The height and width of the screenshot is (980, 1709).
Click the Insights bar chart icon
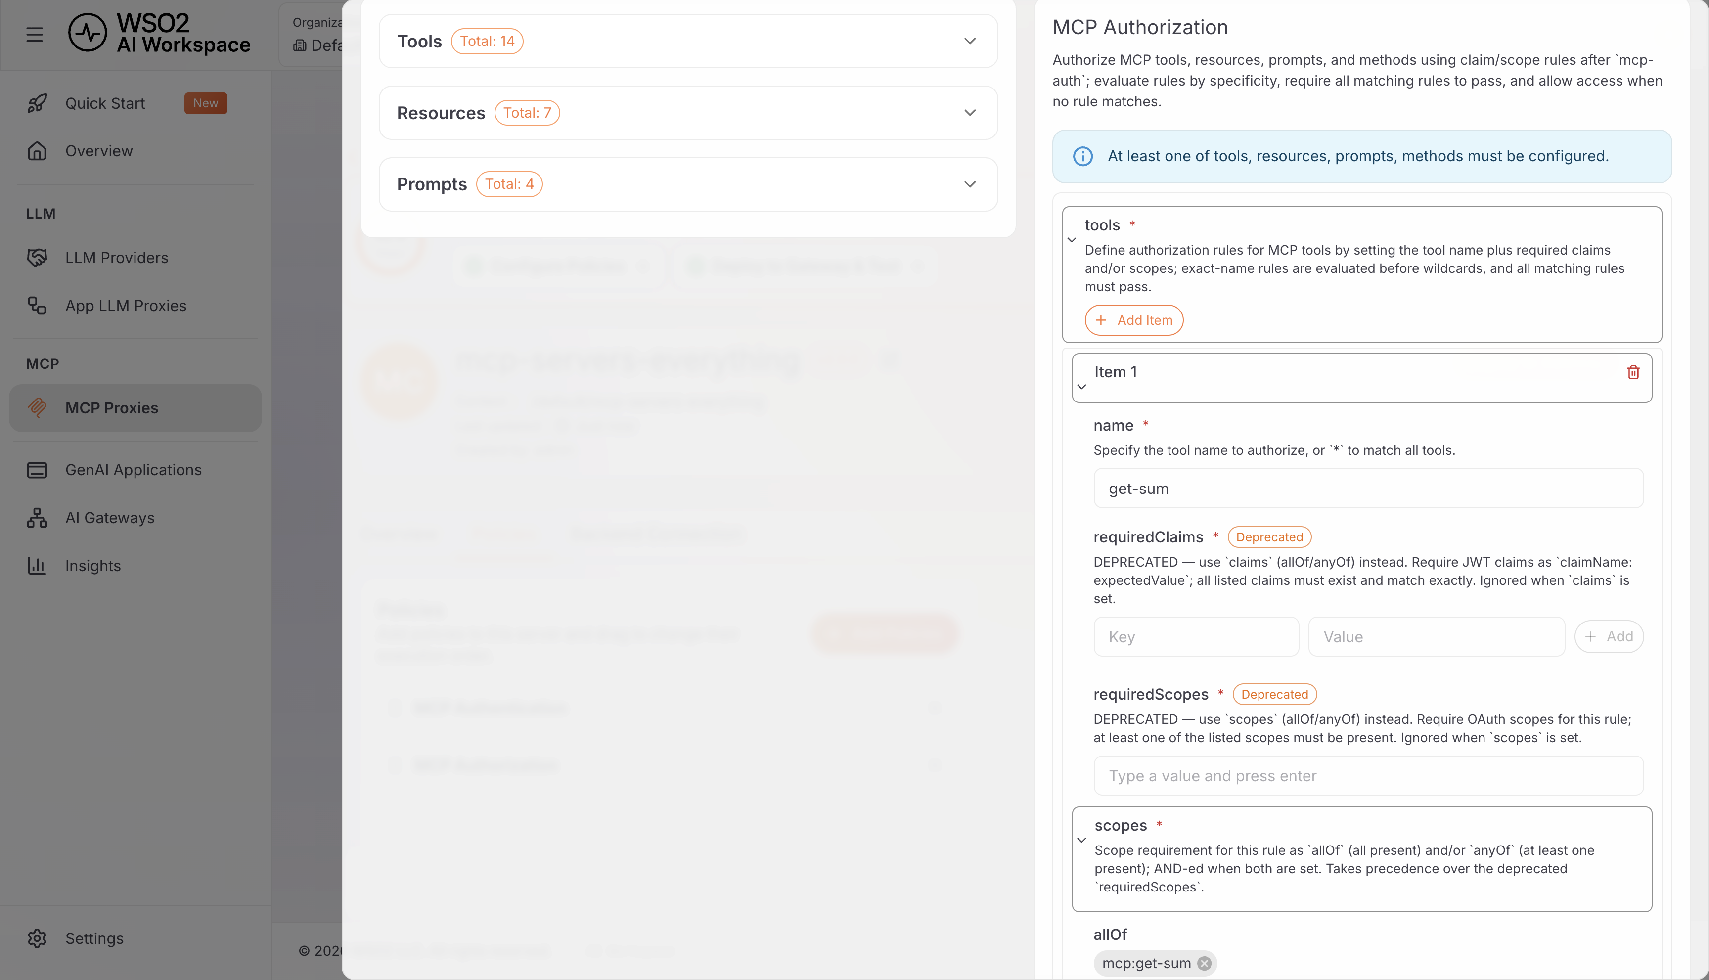coord(37,565)
